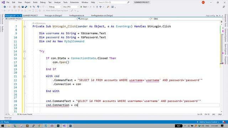This screenshot has height=128, width=228.
Task: Open the 157% zoom level dropdown
Action: coord(9,114)
